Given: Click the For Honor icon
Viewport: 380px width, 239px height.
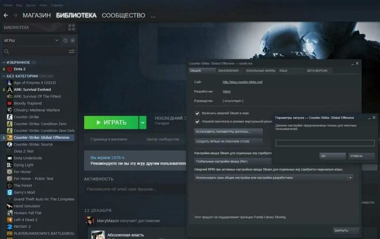Looking at the screenshot, I should (x=9, y=172).
